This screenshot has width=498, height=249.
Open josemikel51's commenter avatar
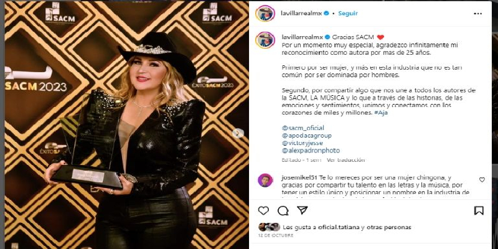tap(265, 181)
